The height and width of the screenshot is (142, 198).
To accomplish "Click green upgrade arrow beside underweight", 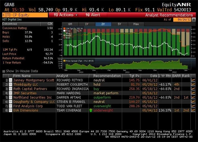I will (91, 110).
